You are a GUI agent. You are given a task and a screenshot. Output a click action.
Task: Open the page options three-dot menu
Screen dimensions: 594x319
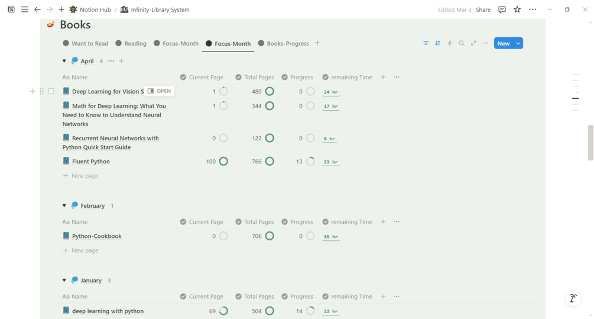[533, 9]
